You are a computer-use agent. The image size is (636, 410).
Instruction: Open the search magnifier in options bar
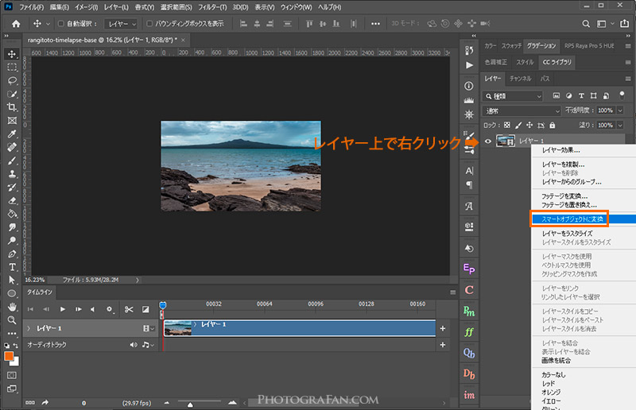tap(586, 24)
